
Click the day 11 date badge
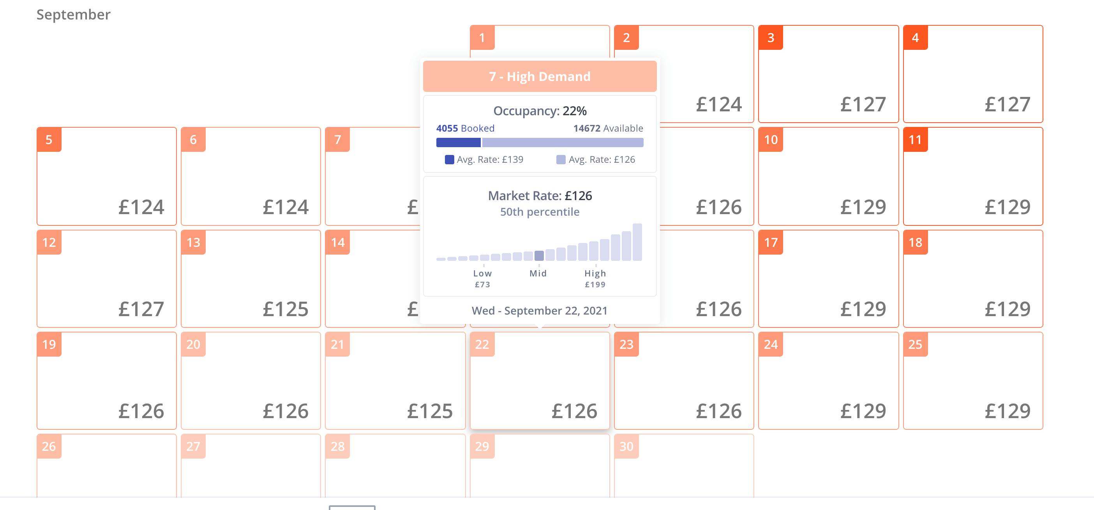click(915, 140)
